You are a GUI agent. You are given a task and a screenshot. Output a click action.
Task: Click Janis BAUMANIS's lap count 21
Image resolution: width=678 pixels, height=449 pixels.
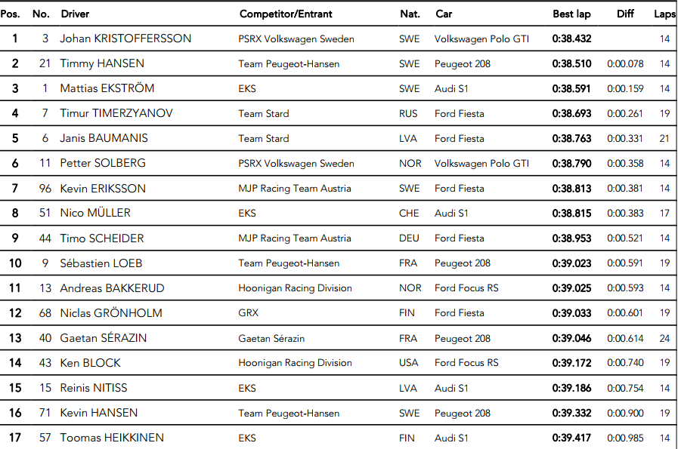664,138
